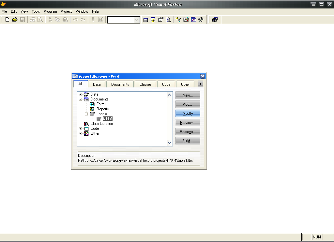Viewport: 334px width, 242px height.
Task: Click the Build... button
Action: point(188,141)
